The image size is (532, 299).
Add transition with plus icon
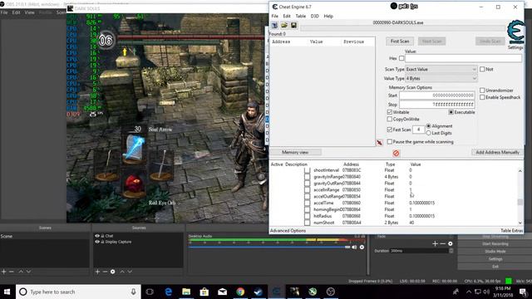[435, 243]
